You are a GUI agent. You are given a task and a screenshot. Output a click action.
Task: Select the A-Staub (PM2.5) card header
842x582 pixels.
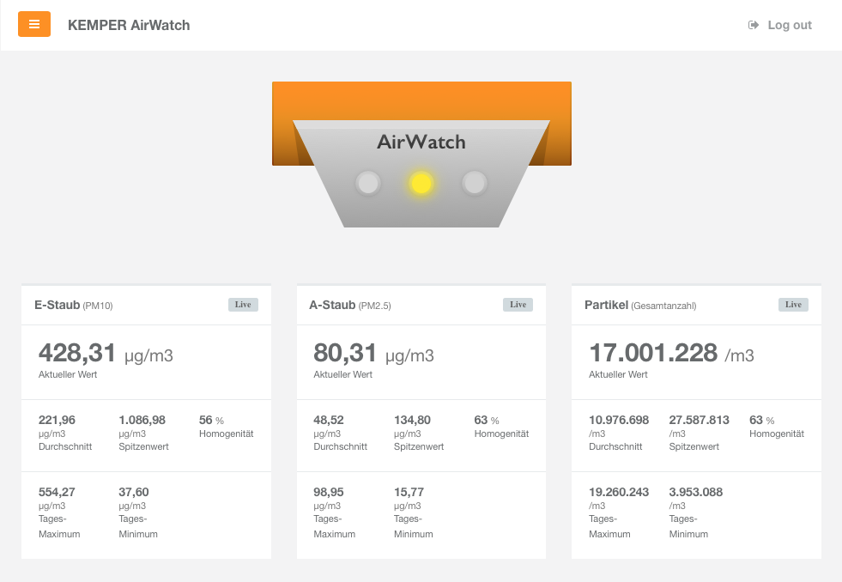(x=421, y=305)
